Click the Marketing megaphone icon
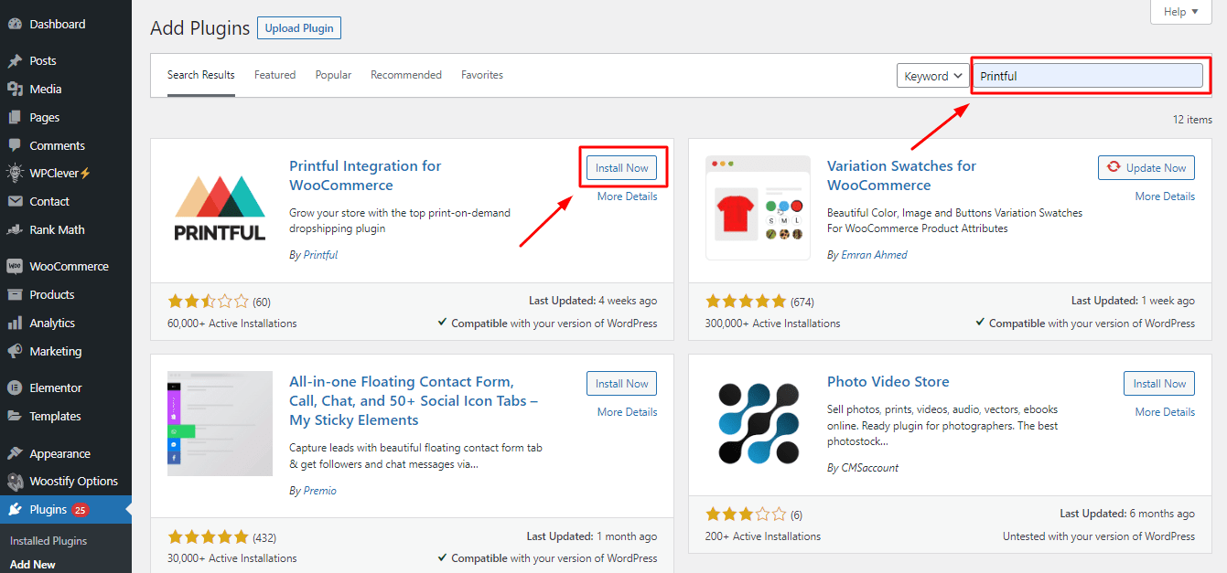Screen dimensions: 1227x573 coord(15,351)
